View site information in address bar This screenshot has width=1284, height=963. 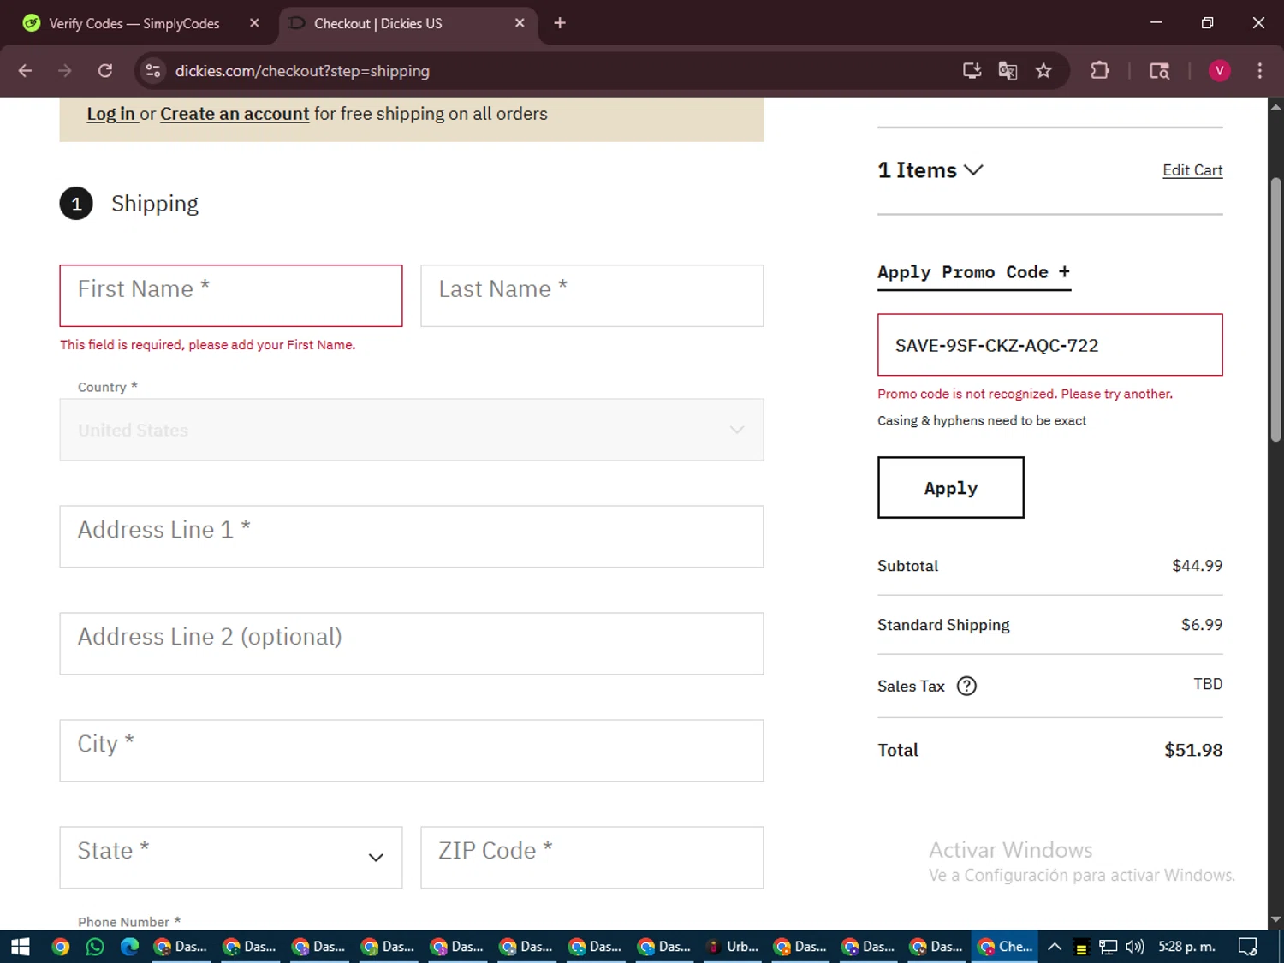click(153, 71)
